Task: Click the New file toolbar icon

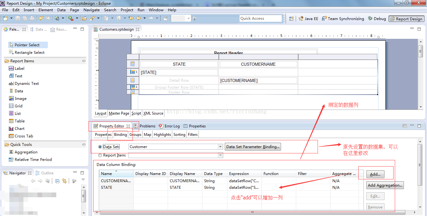Action: (x=5, y=18)
